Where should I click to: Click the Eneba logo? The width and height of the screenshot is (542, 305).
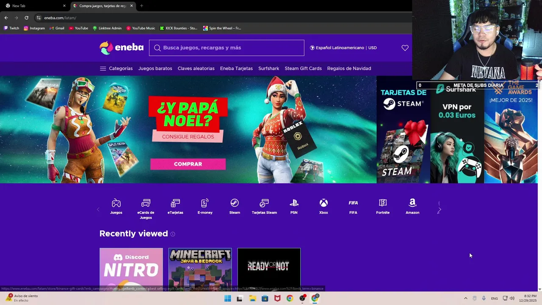[122, 48]
